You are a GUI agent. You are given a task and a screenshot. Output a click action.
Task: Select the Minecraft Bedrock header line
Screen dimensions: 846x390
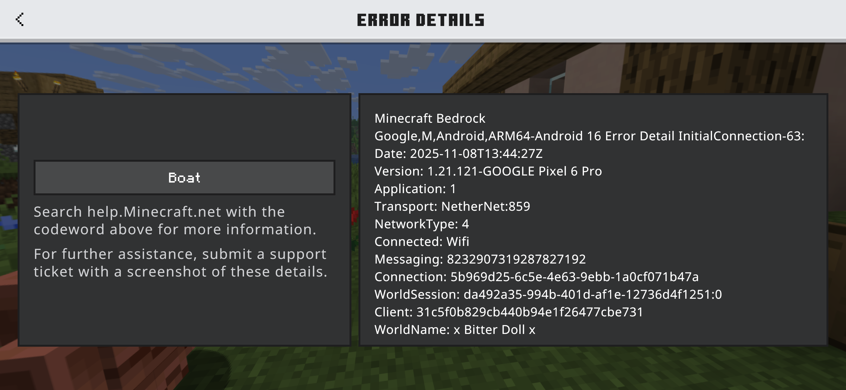[x=430, y=118]
